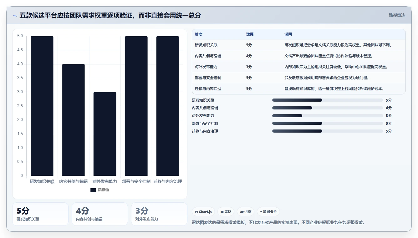This screenshot has width=418, height=238.
Task: Click the 4分 value beside the progress bar
Action: (389, 108)
